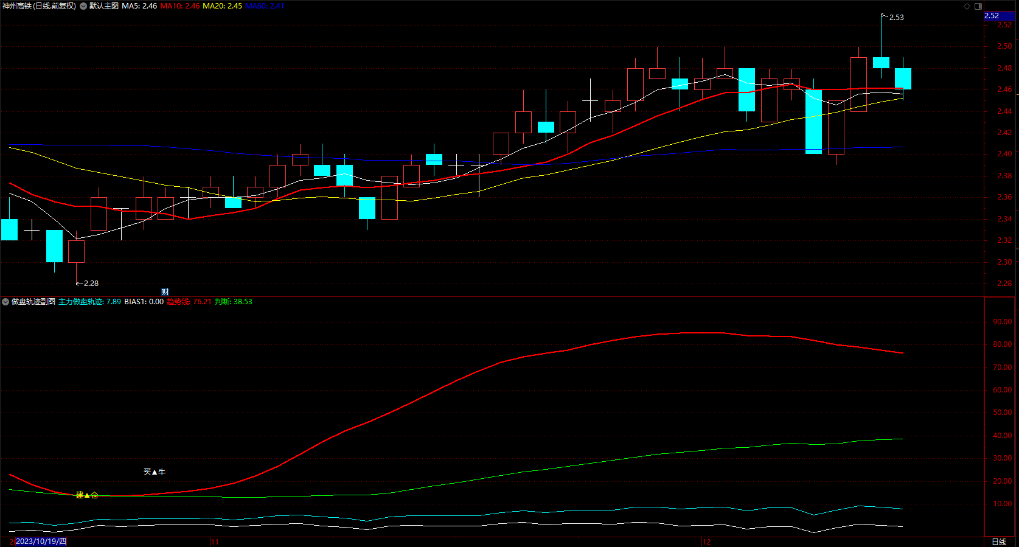Click the 2.40 price axis label
The image size is (1019, 547).
pos(1004,154)
